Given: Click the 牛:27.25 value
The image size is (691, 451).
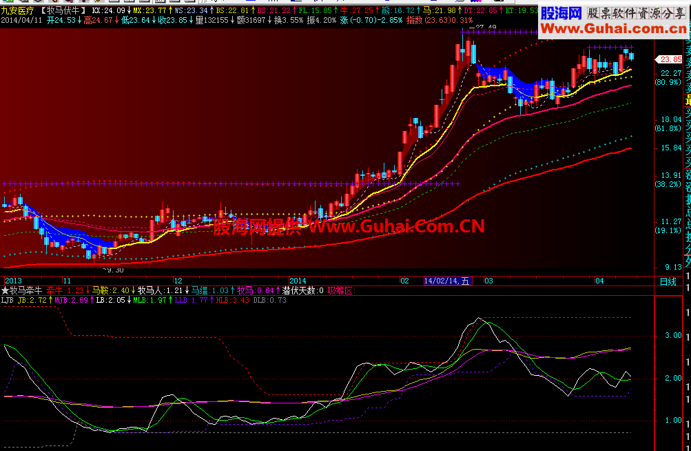Looking at the screenshot, I should pyautogui.click(x=356, y=10).
